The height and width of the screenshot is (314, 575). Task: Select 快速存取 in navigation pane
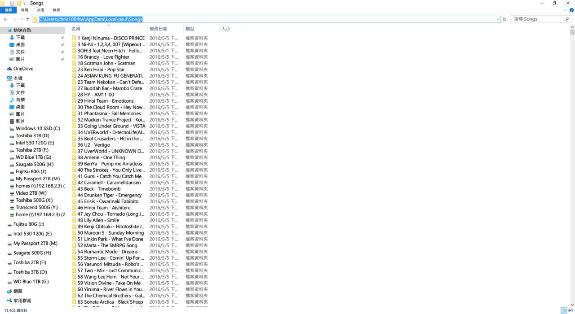click(x=33, y=31)
